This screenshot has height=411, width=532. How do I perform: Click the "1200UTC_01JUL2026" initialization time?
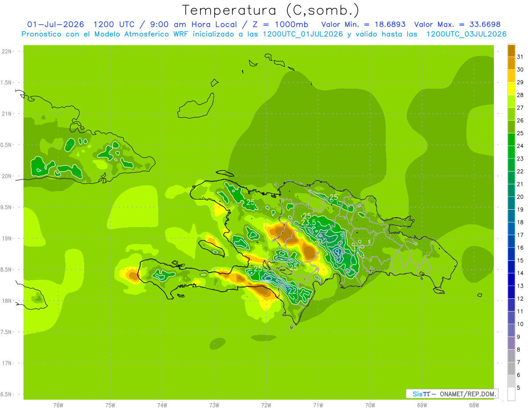303,34
